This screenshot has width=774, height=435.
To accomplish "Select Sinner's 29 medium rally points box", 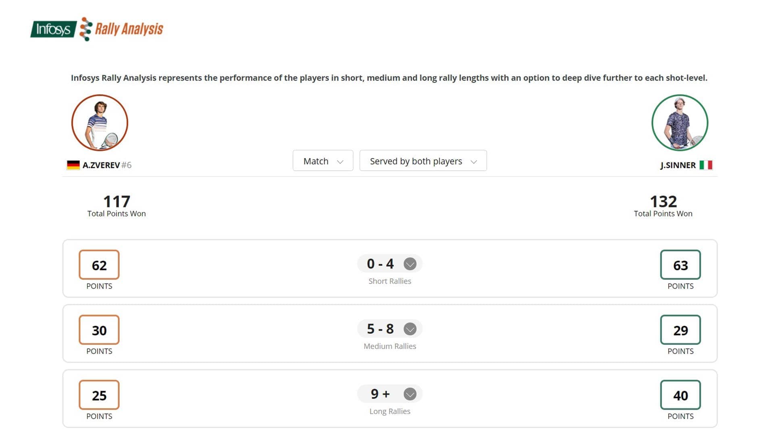I will (680, 330).
